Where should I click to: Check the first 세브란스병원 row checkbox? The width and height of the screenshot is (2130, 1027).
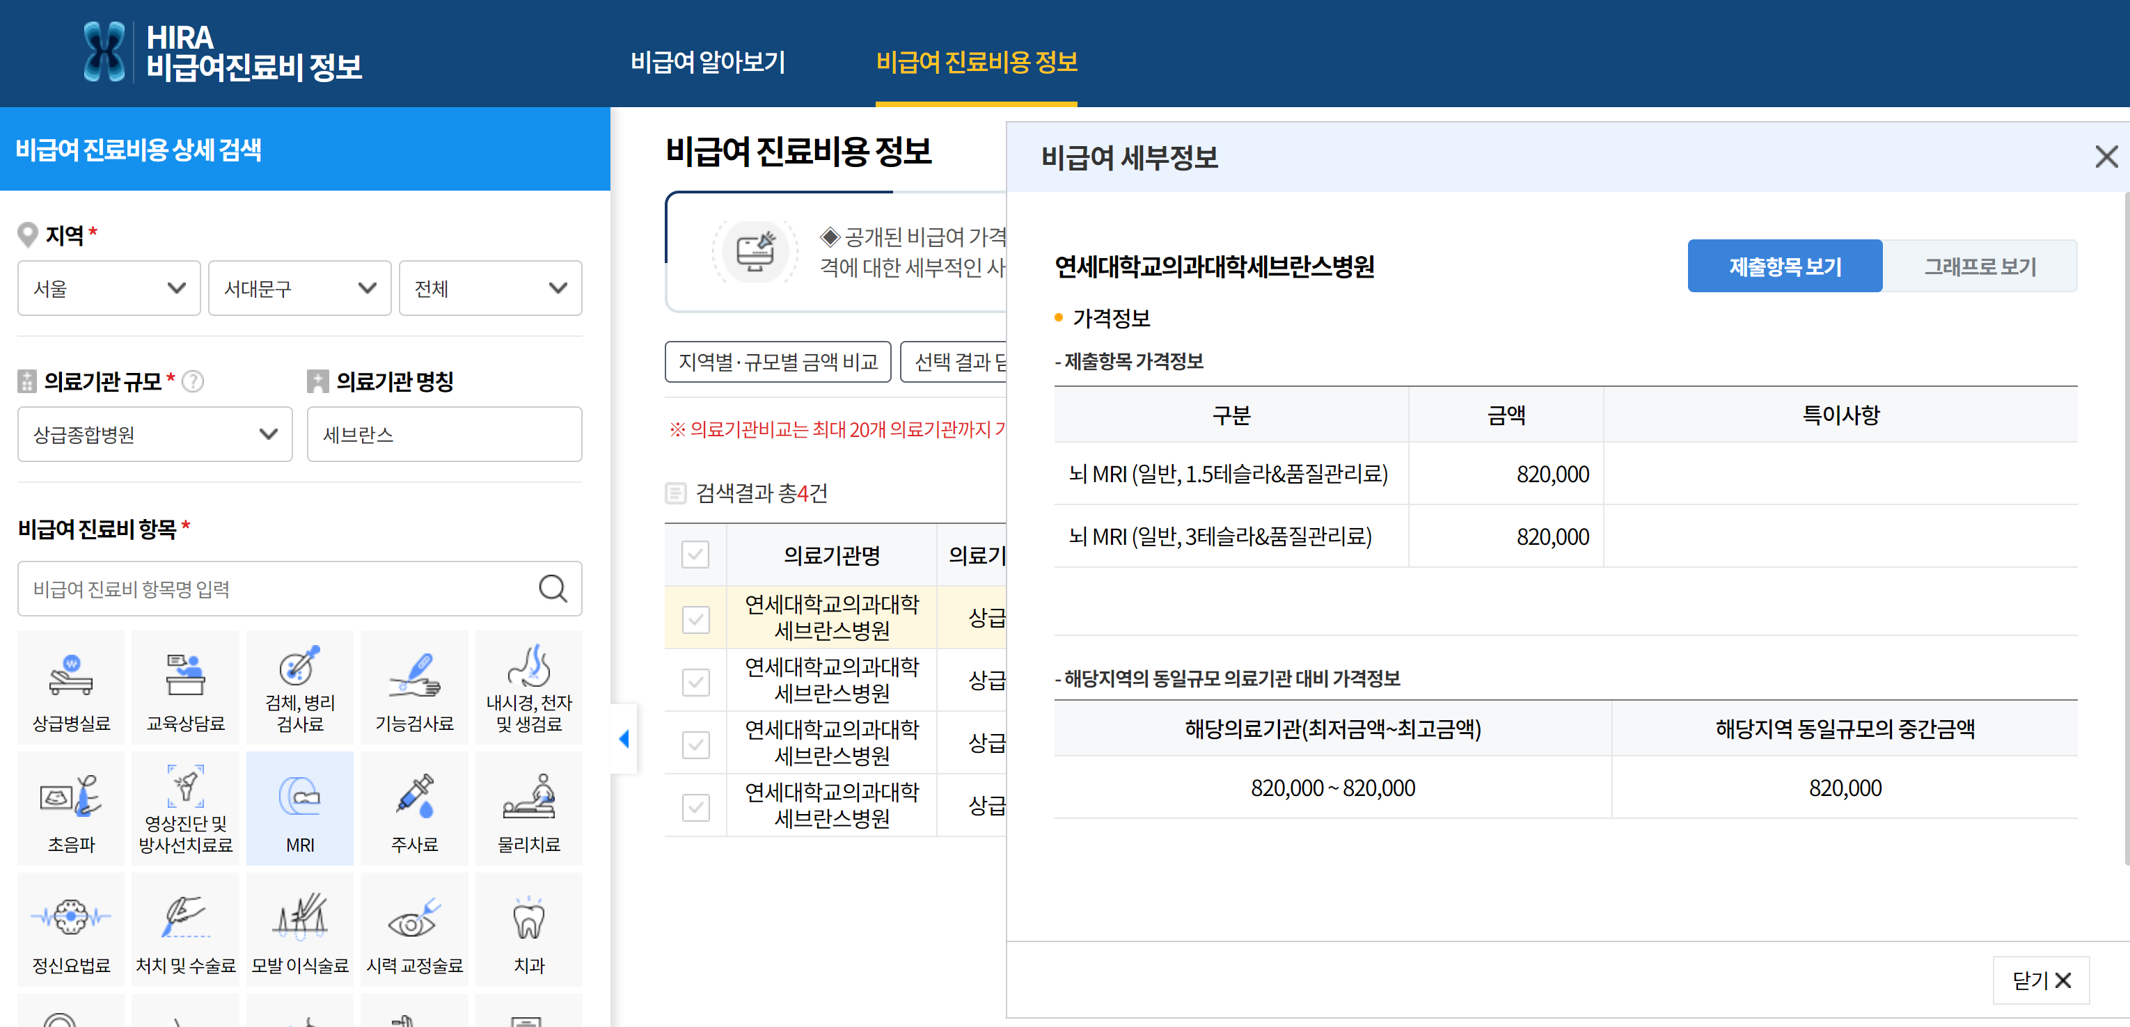tap(695, 619)
